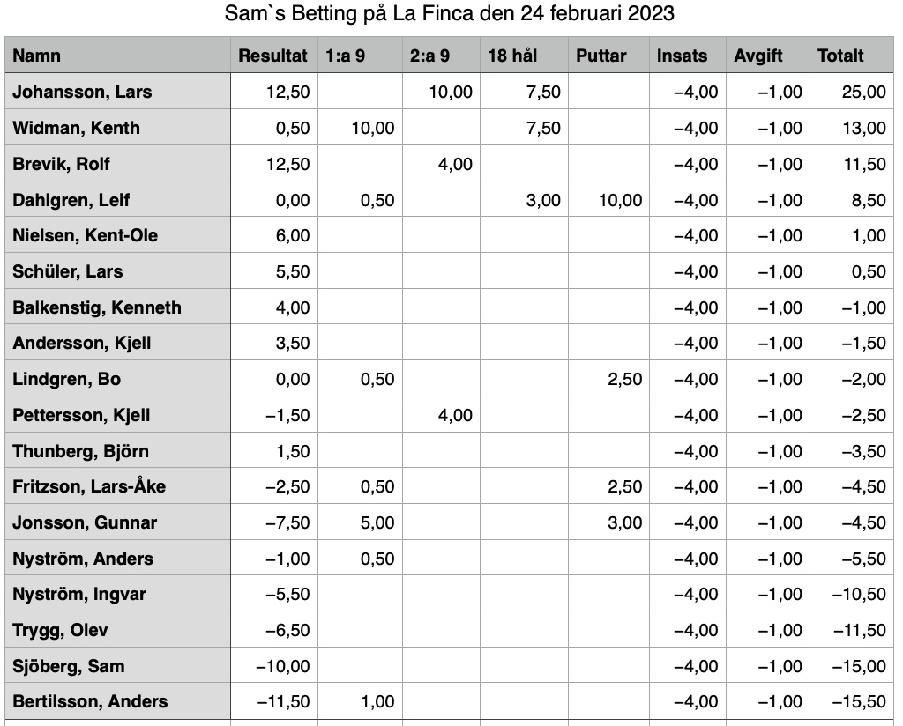Click the 2:a 9 column header
The height and width of the screenshot is (726, 903).
pos(441,56)
